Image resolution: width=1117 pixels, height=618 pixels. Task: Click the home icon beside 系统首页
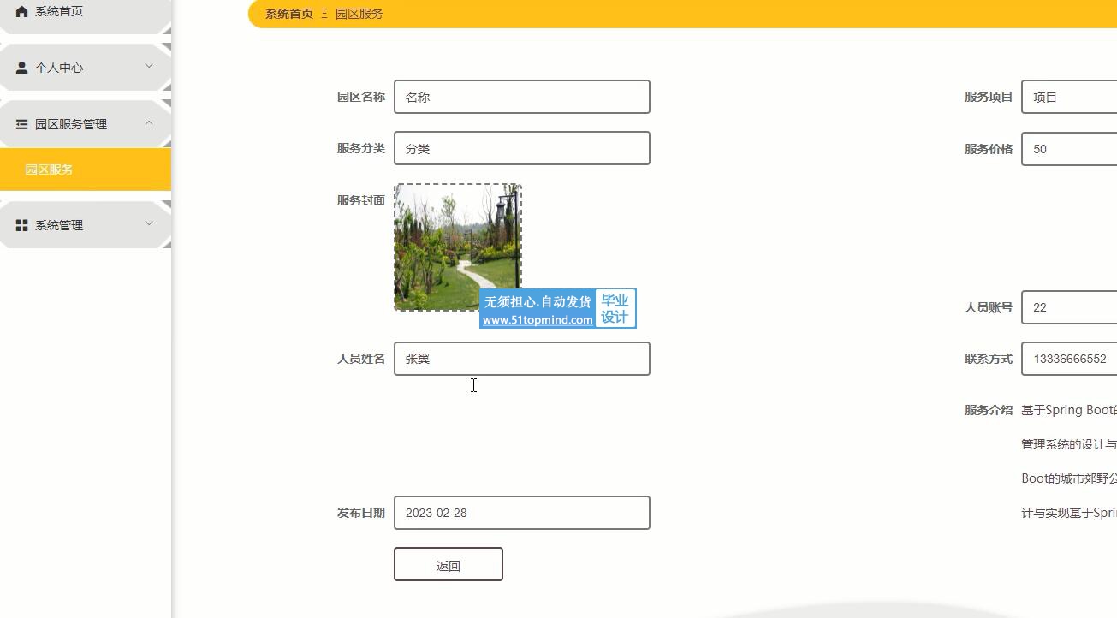(x=22, y=11)
